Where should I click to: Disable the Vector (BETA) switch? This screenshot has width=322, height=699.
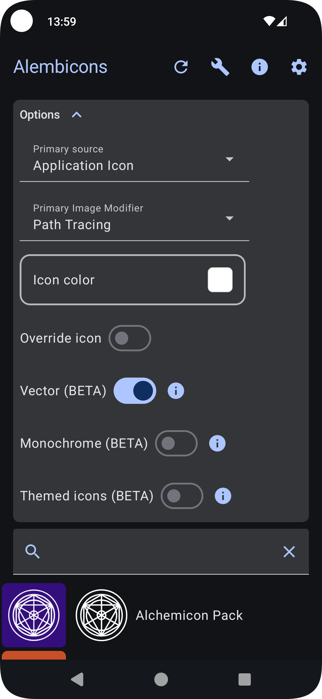(135, 391)
